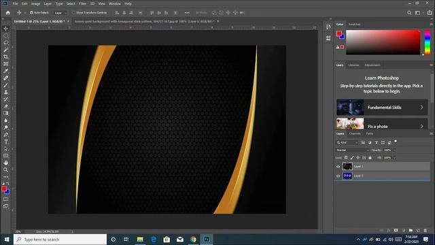The height and width of the screenshot is (245, 435).
Task: Select the Gradient tool
Action: click(6, 114)
